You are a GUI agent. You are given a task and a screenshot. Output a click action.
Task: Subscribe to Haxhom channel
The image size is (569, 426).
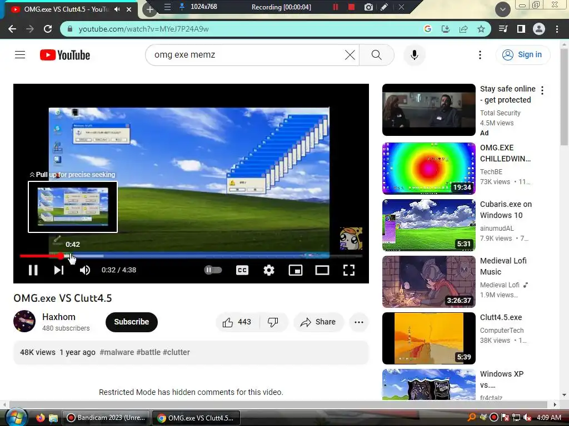click(131, 322)
